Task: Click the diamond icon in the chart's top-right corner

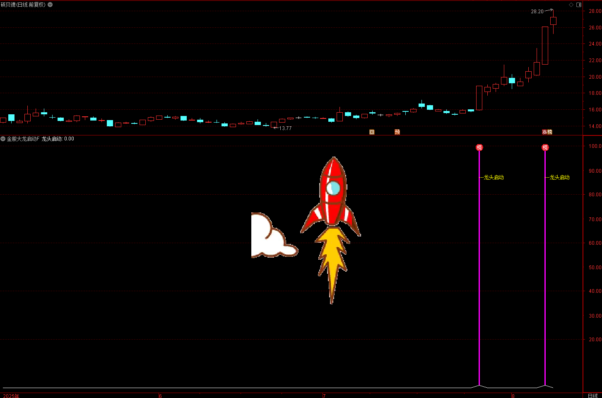Action: [571, 5]
